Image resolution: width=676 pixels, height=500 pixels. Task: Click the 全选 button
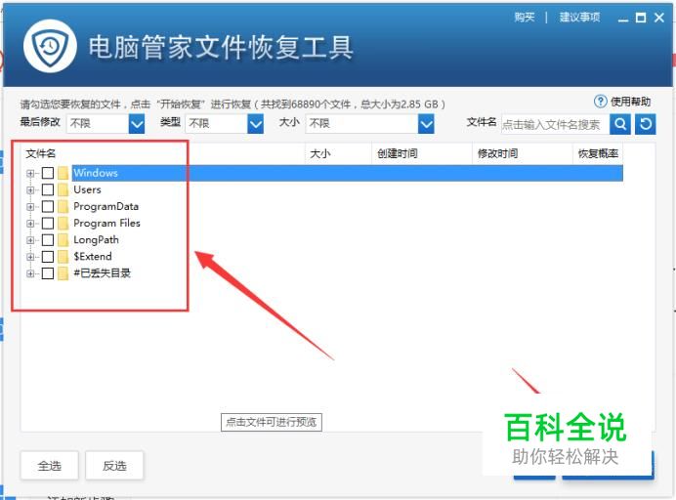50,466
